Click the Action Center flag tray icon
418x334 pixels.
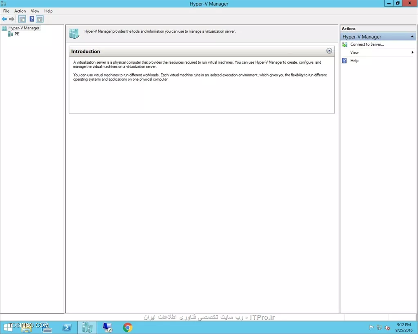(x=371, y=327)
